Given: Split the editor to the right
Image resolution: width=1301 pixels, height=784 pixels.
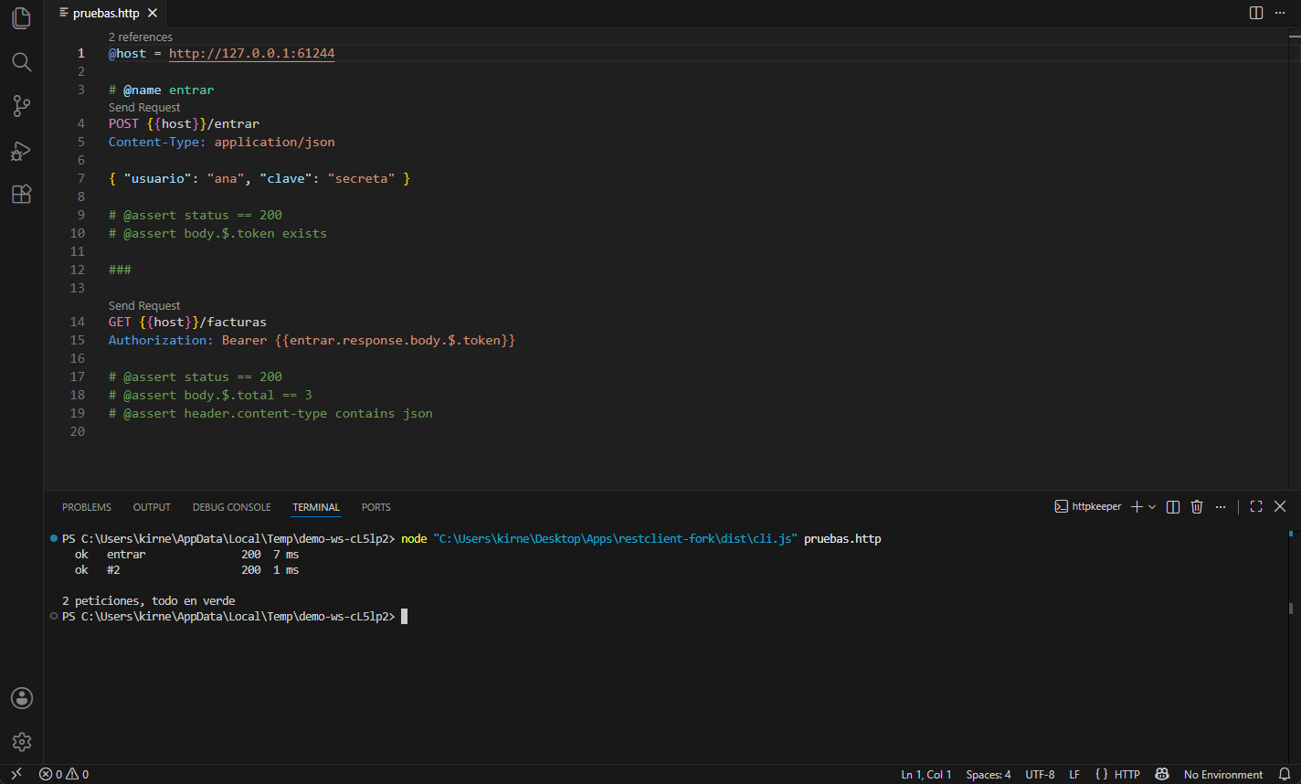Looking at the screenshot, I should (1256, 13).
